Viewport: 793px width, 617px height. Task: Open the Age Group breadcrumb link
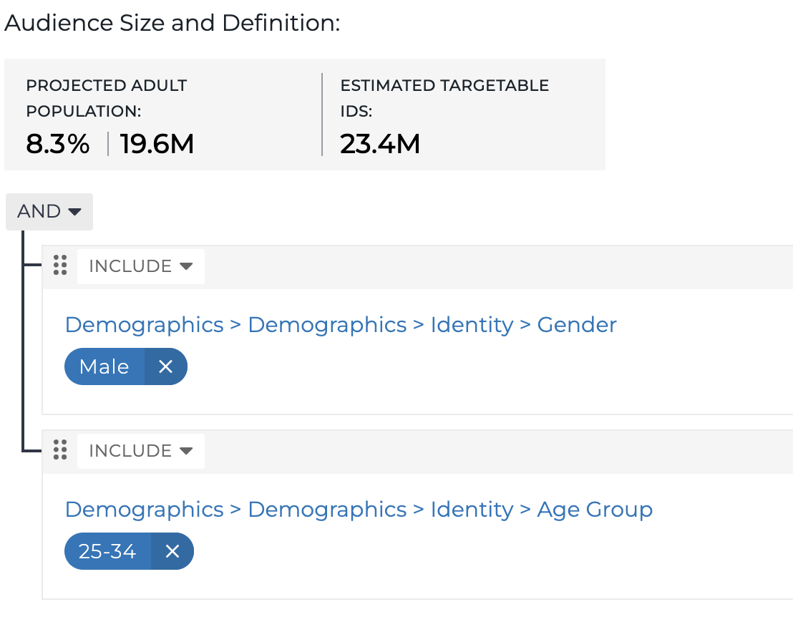coord(595,510)
